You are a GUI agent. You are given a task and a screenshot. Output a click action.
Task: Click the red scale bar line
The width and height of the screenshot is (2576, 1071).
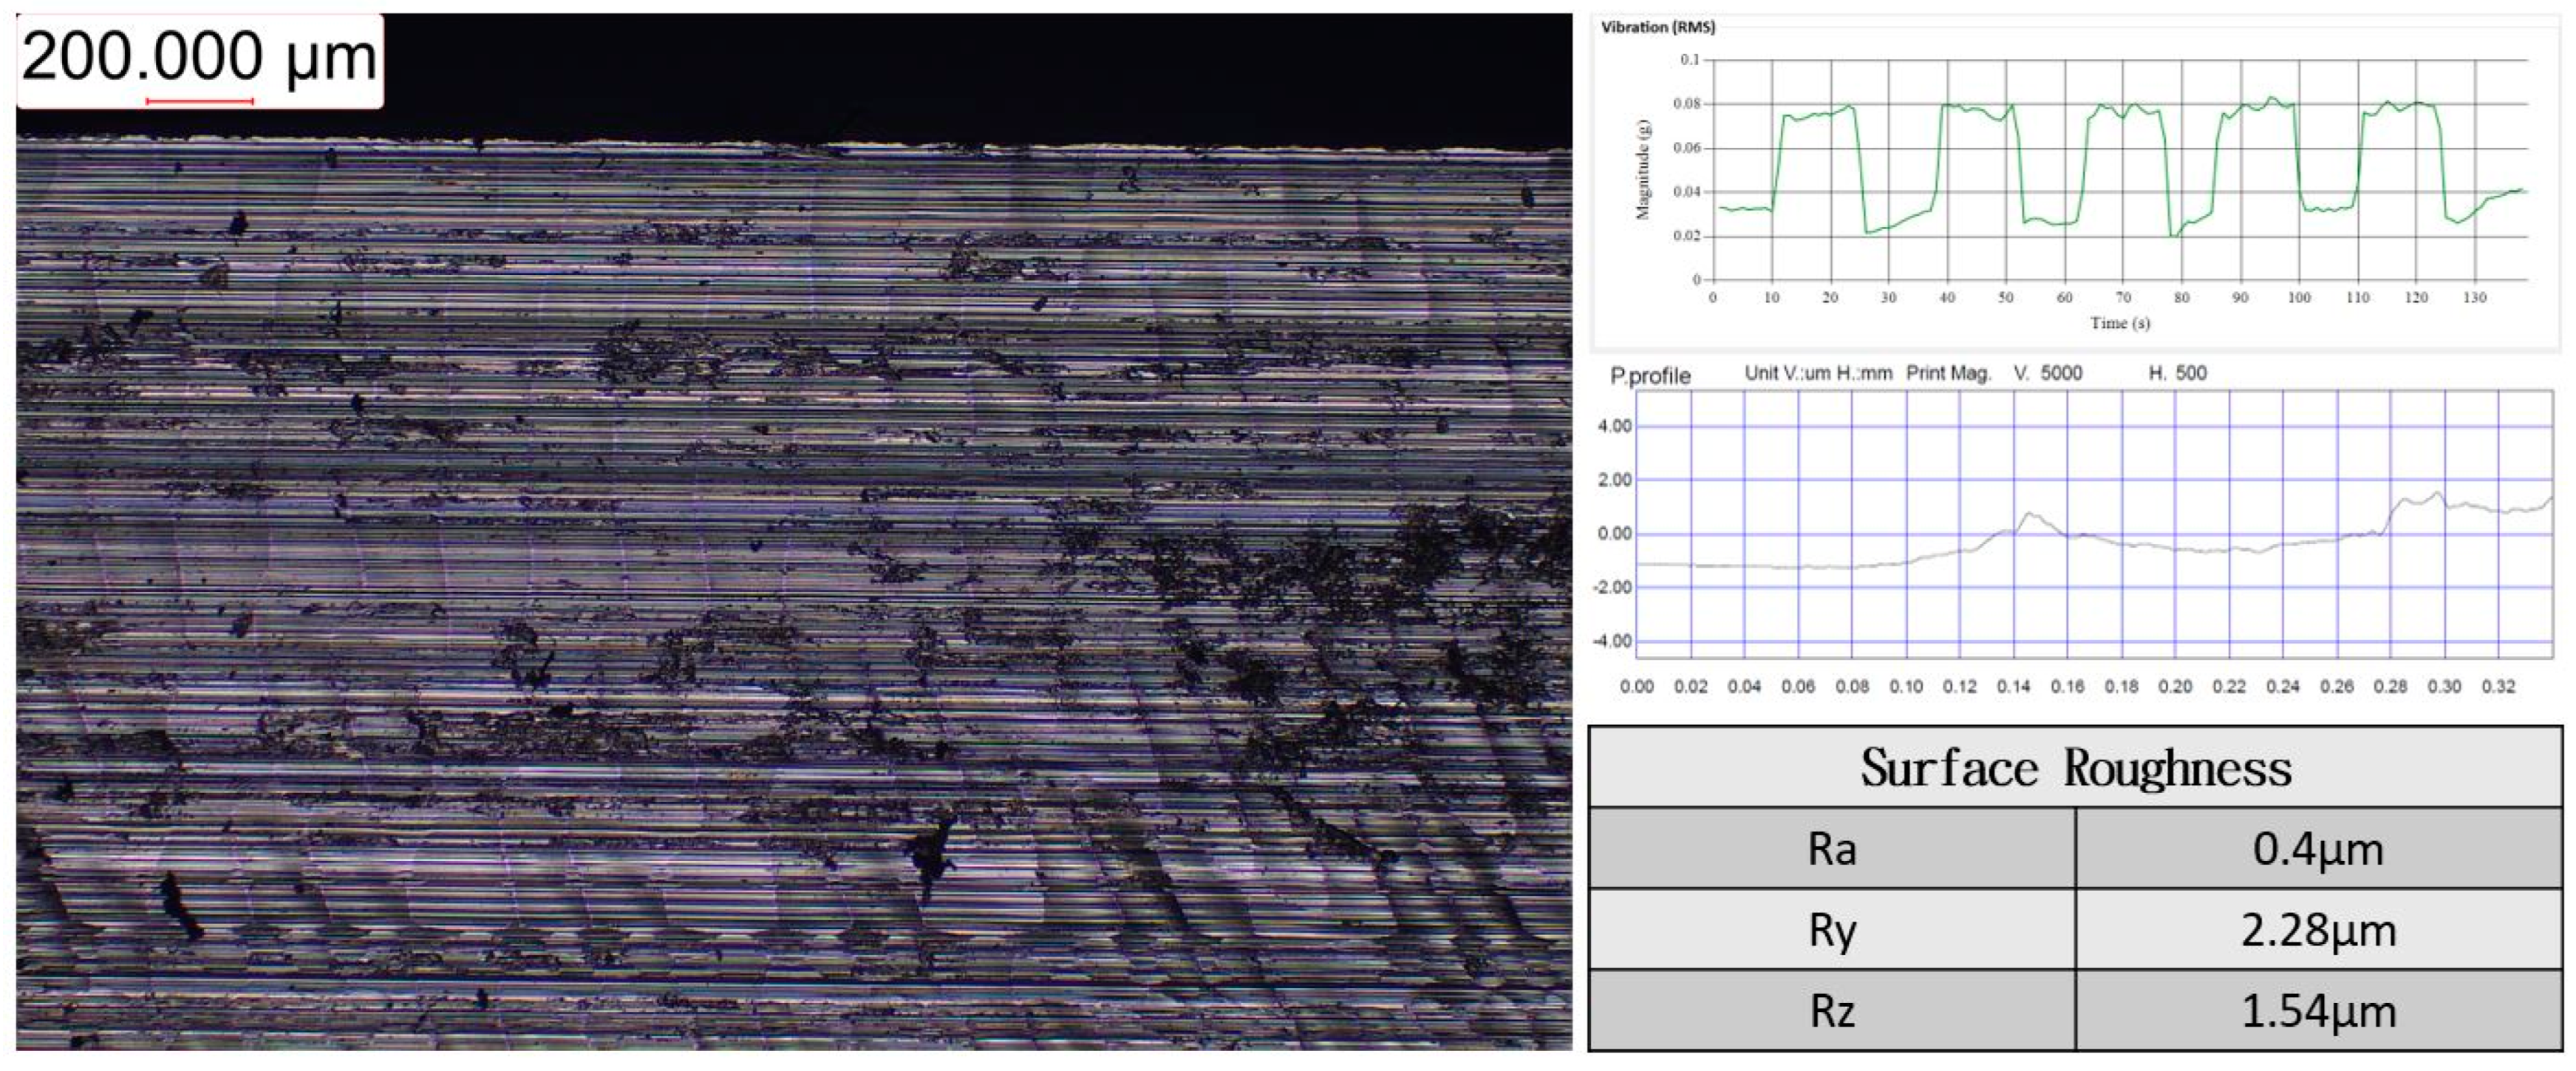[199, 101]
